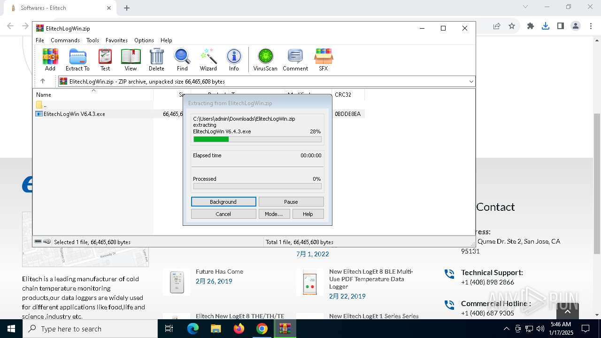This screenshot has width=601, height=338.
Task: Toggle Chrome side panel icon
Action: point(561,26)
